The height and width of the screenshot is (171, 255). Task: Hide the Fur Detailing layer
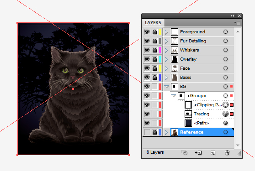[147, 41]
